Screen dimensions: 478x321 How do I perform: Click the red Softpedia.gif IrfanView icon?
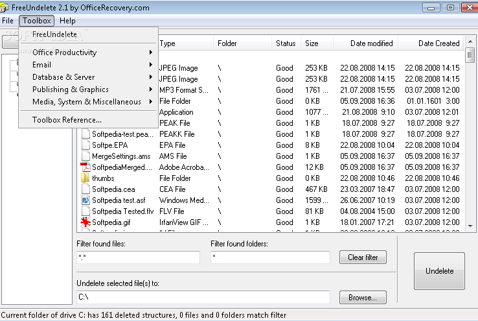click(85, 222)
